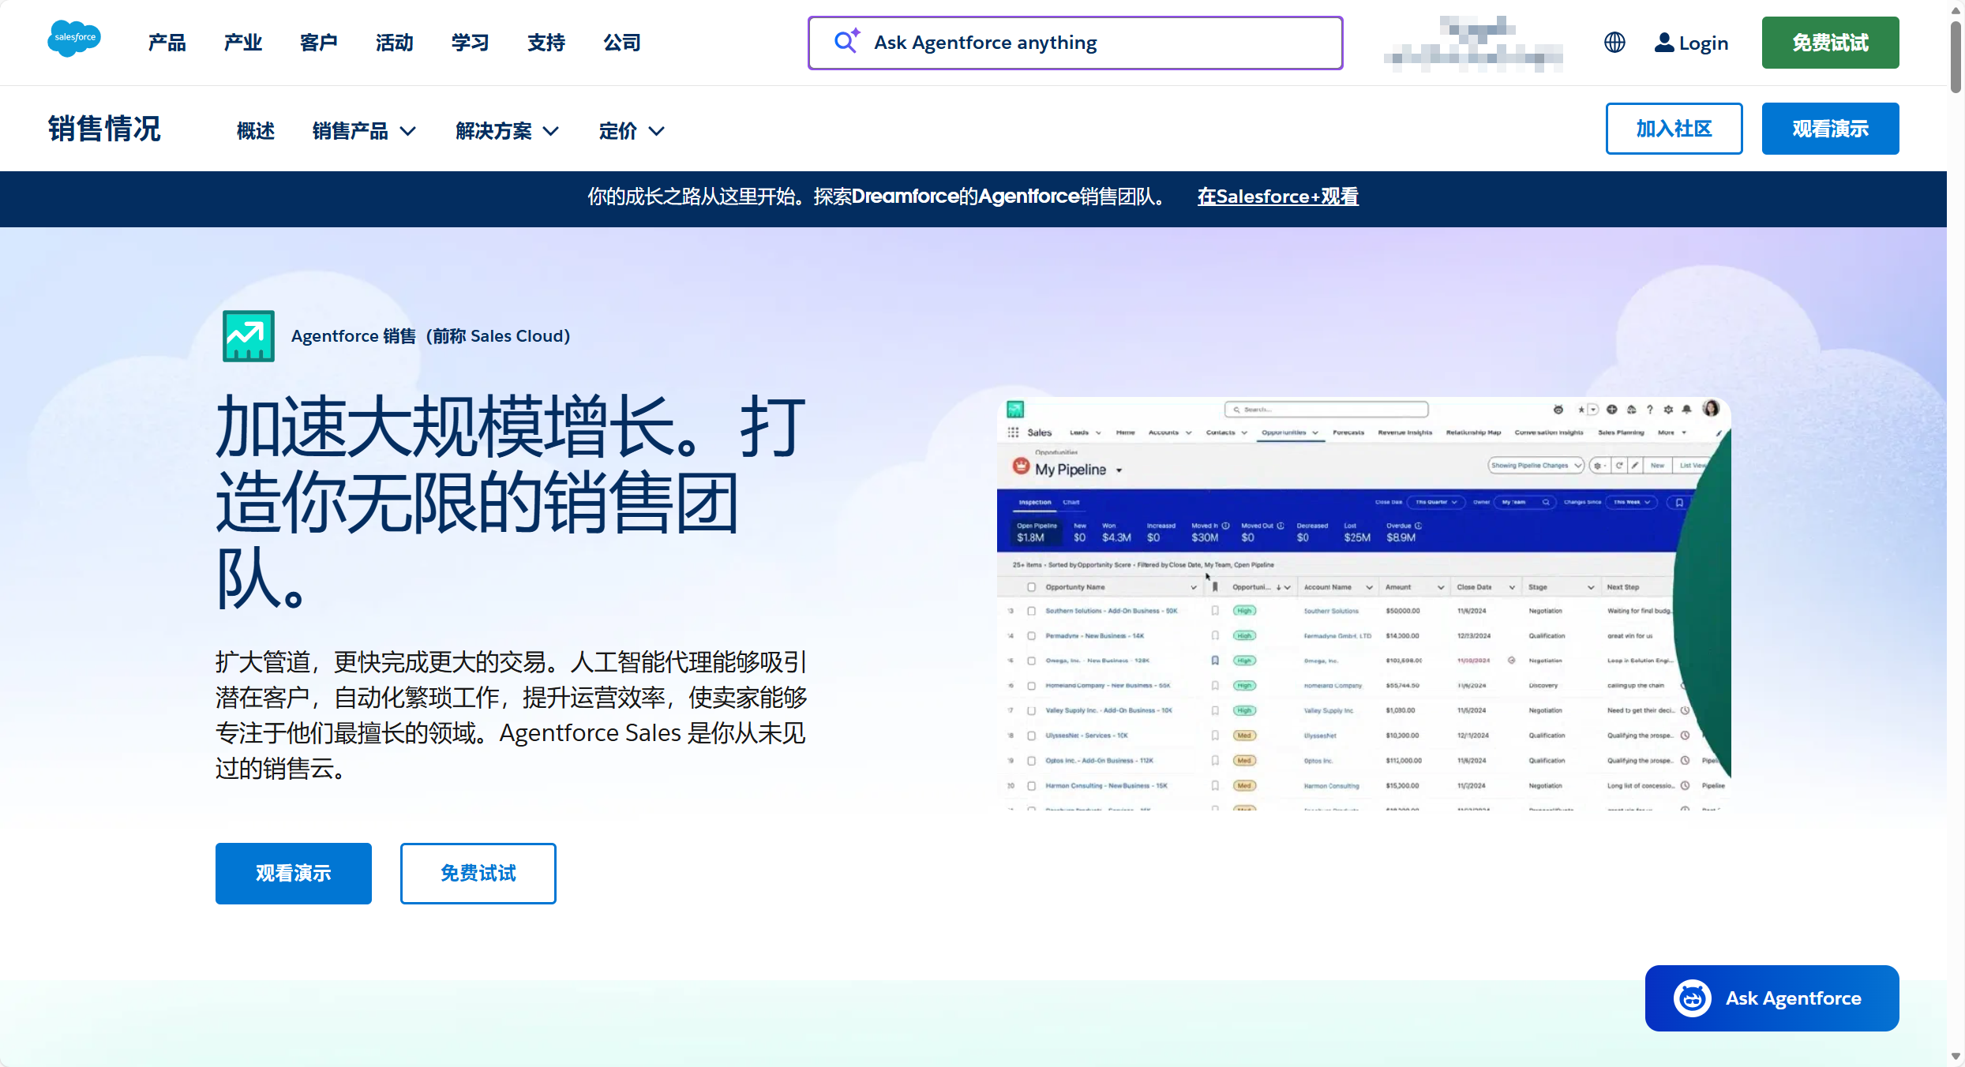The image size is (1965, 1067).
Task: Click the Login user icon
Action: point(1663,43)
